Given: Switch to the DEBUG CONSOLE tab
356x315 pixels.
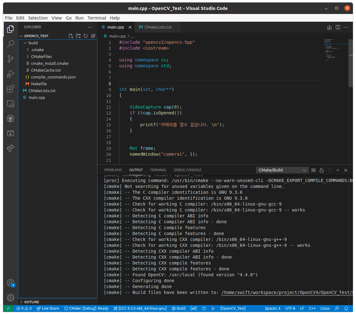Looking at the screenshot, I should [187, 170].
